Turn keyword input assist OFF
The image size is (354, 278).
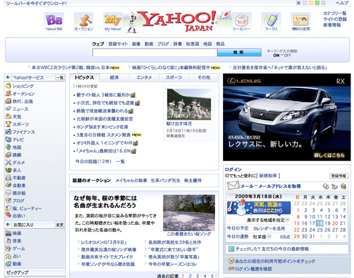pos(287,55)
